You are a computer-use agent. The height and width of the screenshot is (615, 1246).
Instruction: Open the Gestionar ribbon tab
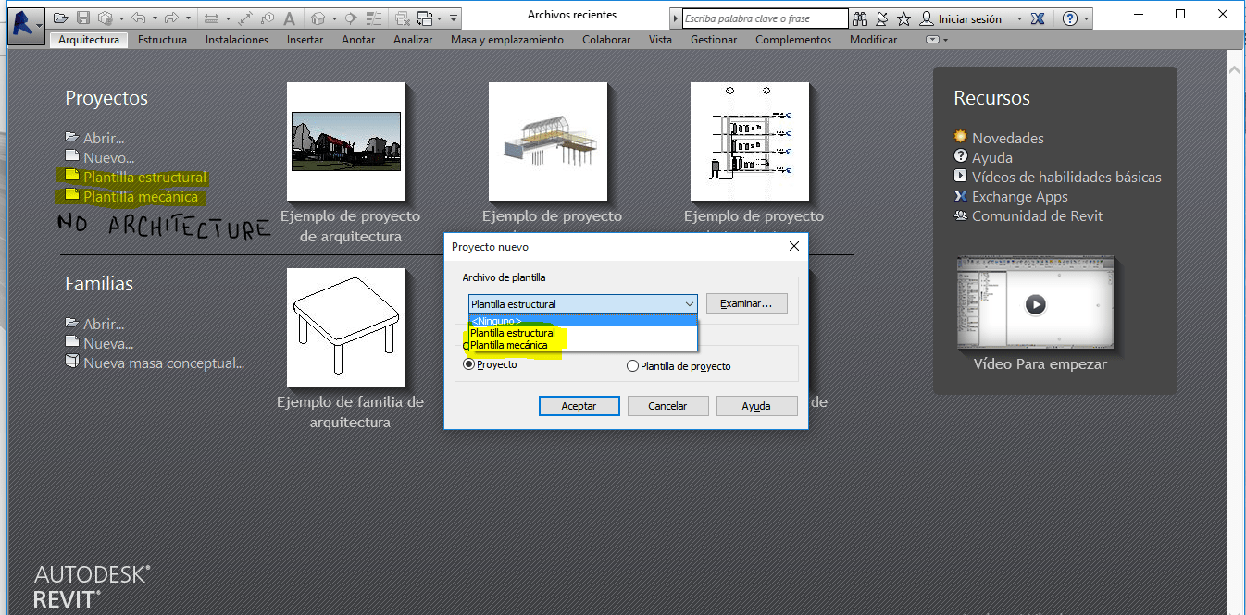click(x=714, y=40)
